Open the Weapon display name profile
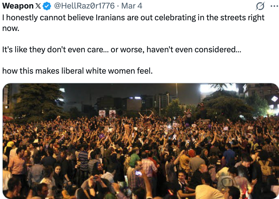 (17, 6)
